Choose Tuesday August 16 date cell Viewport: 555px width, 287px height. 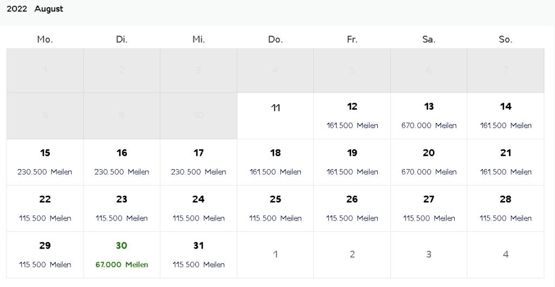coord(122,162)
